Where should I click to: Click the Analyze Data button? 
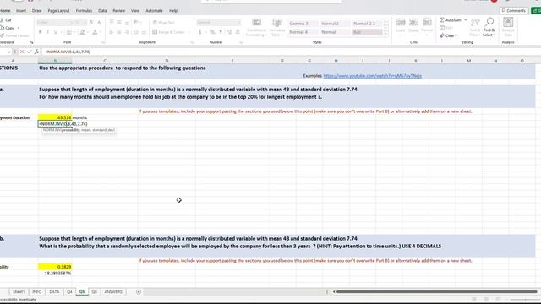click(508, 28)
